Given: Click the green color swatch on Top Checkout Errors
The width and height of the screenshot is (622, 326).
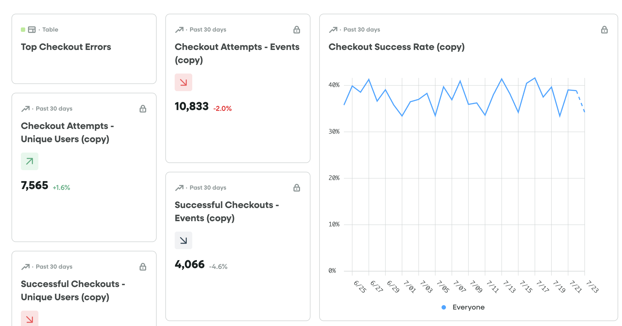Looking at the screenshot, I should point(23,30).
